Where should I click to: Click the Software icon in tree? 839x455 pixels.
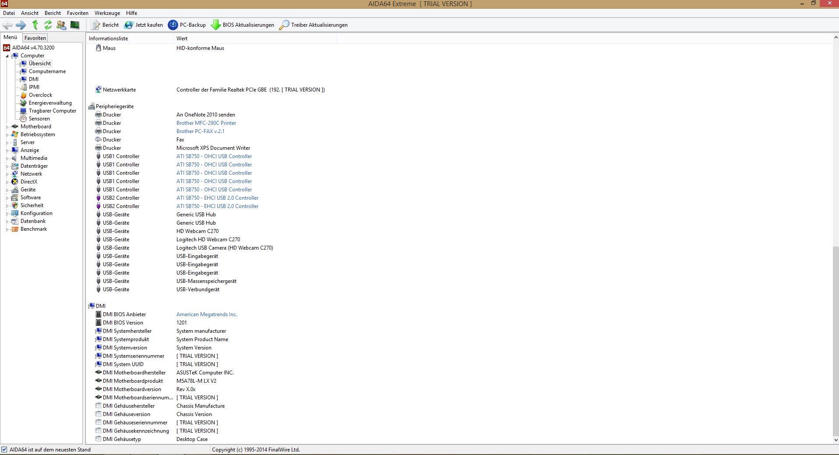point(15,198)
